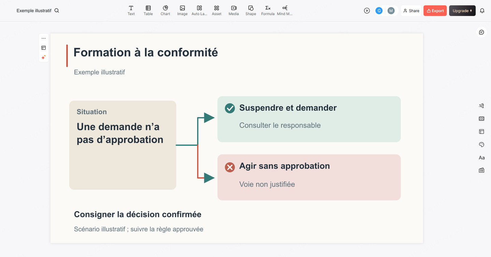
Task: Select the heading Formation à la conformité
Action: [x=146, y=52]
